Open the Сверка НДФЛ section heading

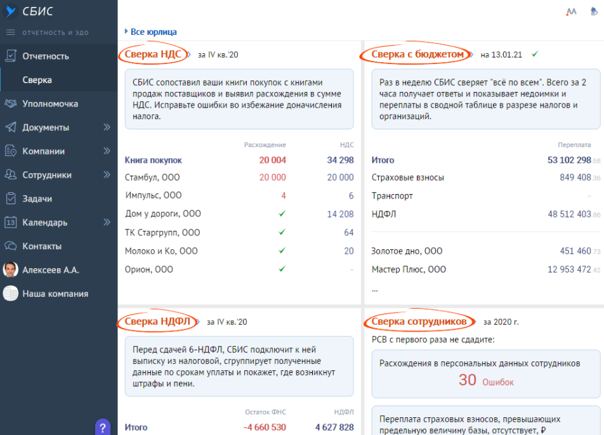click(157, 321)
